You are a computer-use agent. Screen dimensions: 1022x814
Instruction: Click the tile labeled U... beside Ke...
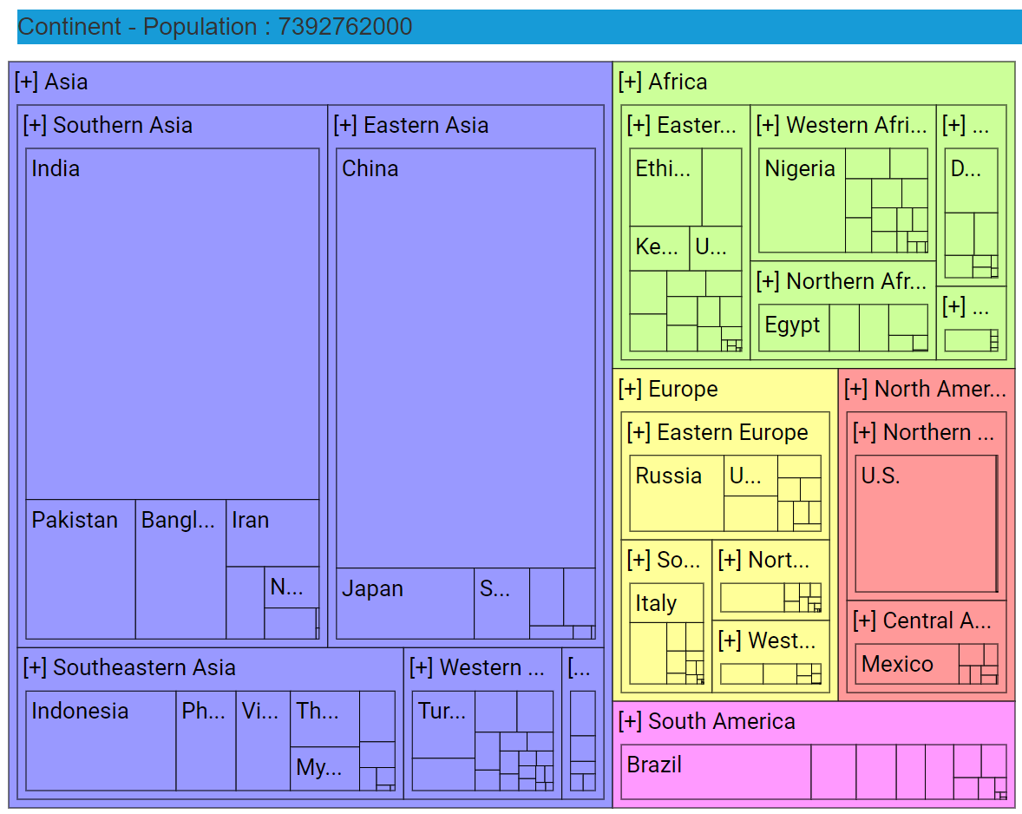point(716,248)
